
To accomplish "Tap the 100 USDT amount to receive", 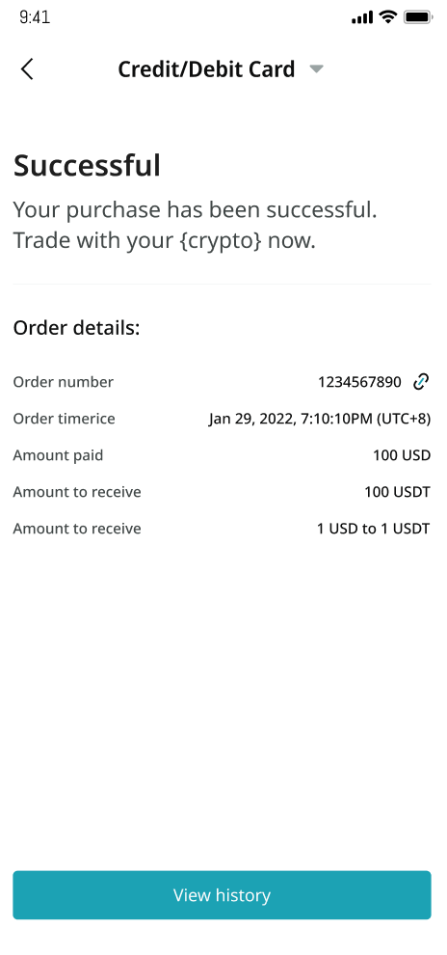I will click(x=397, y=492).
